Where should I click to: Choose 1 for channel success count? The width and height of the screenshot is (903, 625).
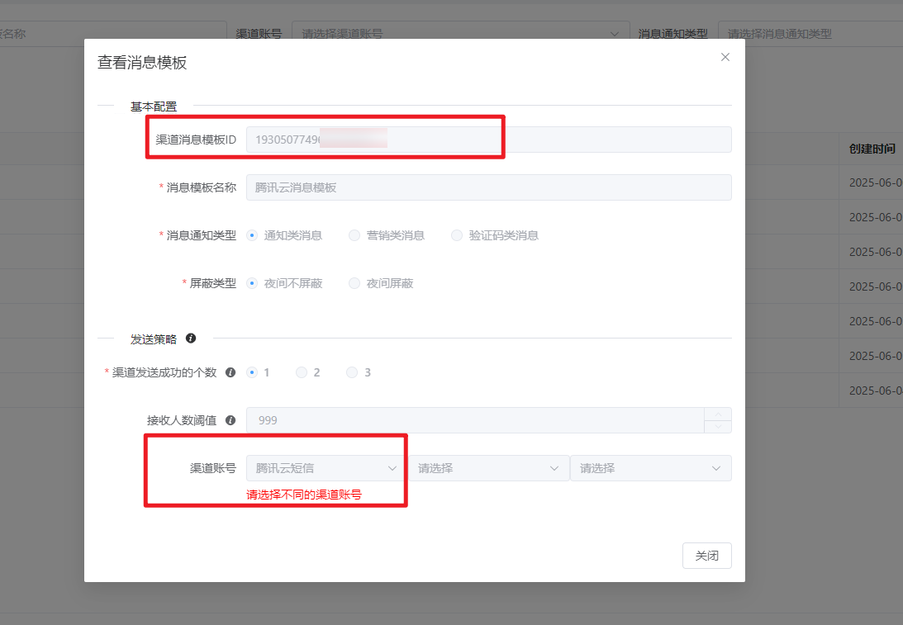pyautogui.click(x=252, y=372)
